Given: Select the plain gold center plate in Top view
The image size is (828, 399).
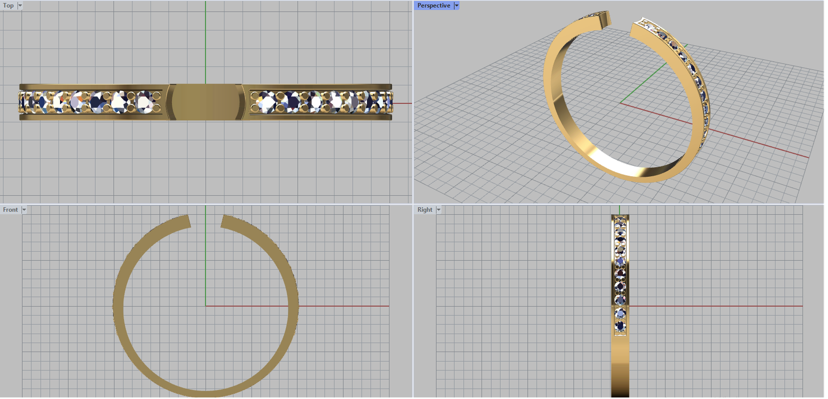Looking at the screenshot, I should [205, 102].
